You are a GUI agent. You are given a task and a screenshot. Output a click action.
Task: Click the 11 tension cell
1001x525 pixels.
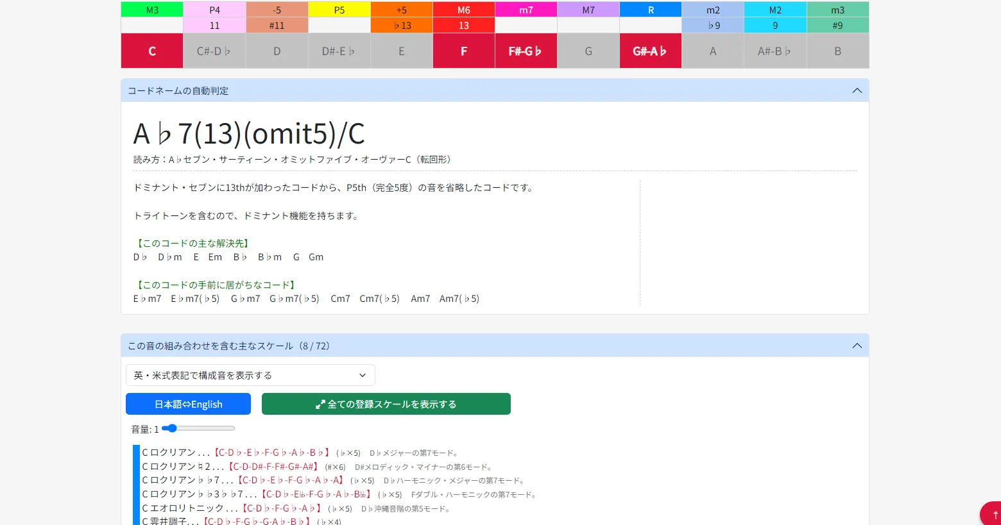(x=214, y=25)
